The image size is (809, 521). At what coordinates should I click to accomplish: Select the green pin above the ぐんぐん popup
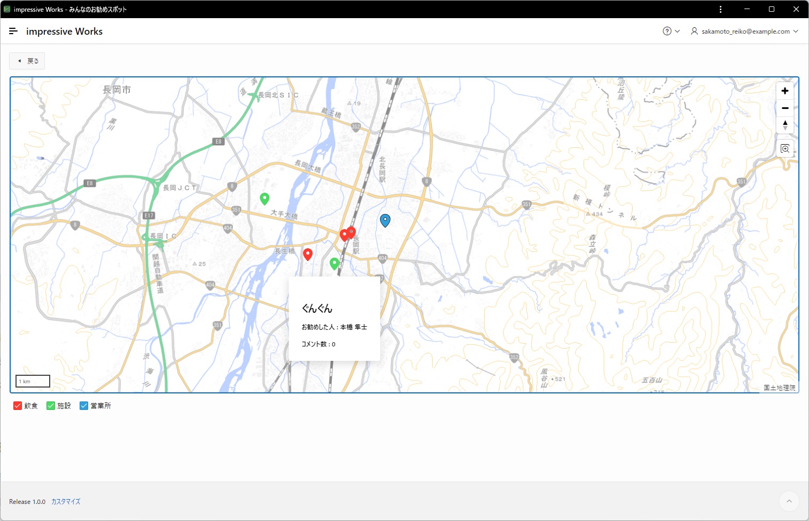tap(335, 264)
